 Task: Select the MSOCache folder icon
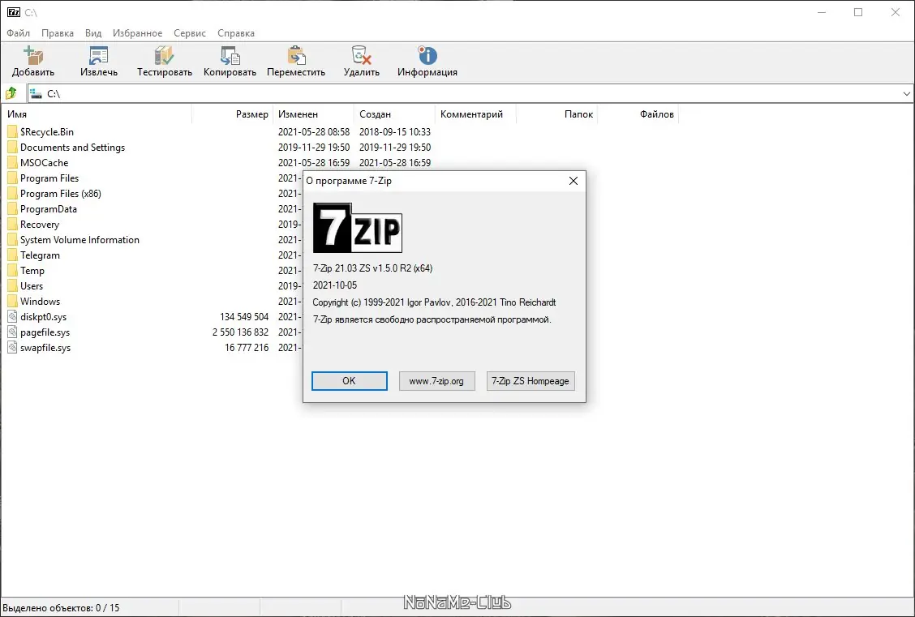[12, 163]
